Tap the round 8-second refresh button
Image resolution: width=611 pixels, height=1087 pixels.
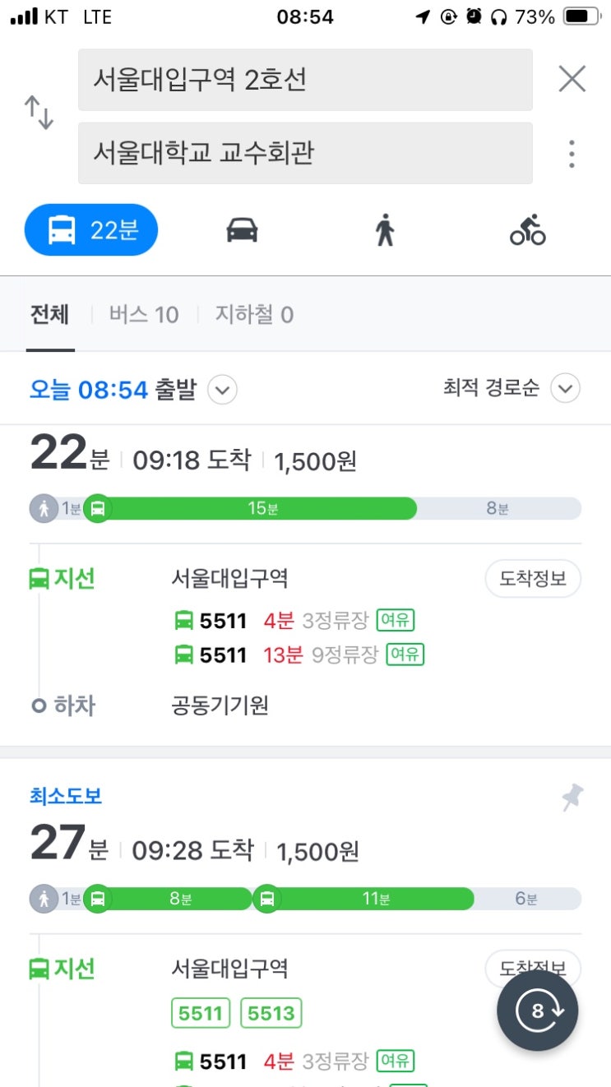coord(537,1011)
